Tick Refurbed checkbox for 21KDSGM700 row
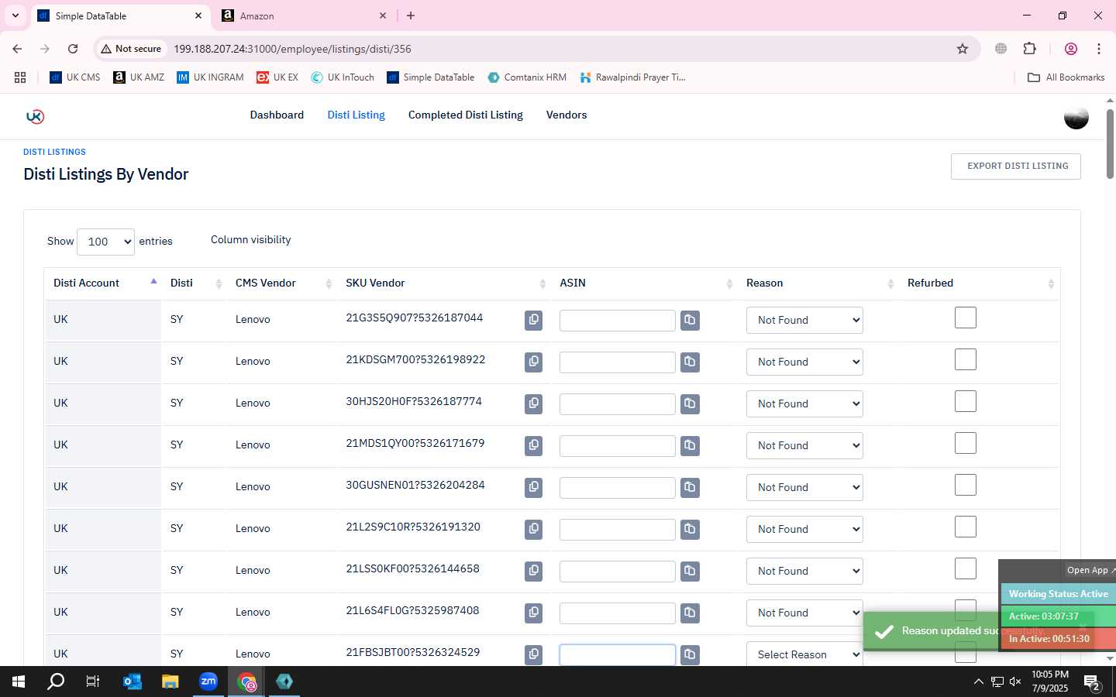The height and width of the screenshot is (697, 1116). 966,359
